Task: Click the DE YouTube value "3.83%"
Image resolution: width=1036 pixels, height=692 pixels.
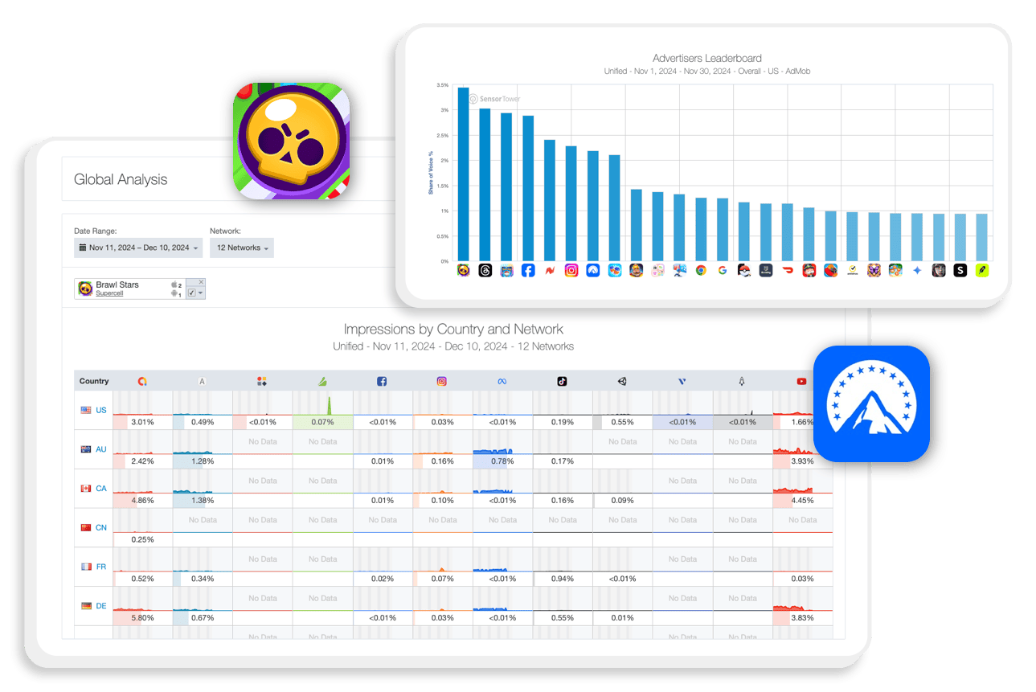Action: pos(802,618)
